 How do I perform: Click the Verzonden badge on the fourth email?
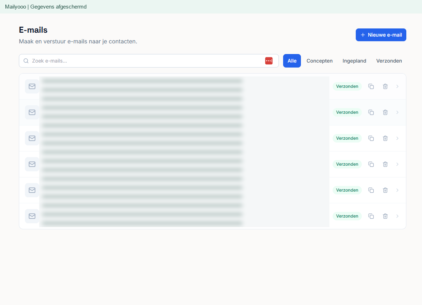(347, 164)
